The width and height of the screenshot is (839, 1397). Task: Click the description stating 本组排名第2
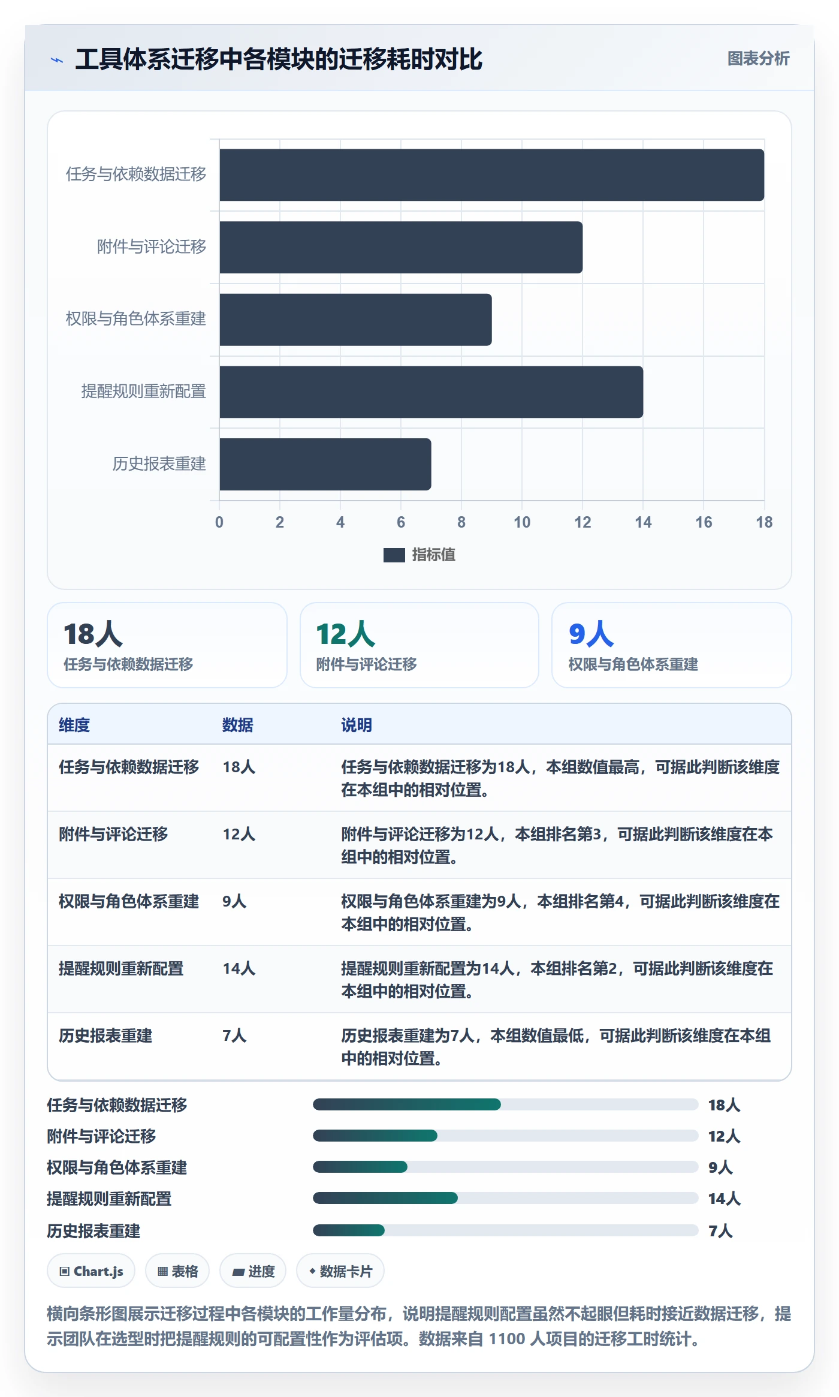[557, 980]
